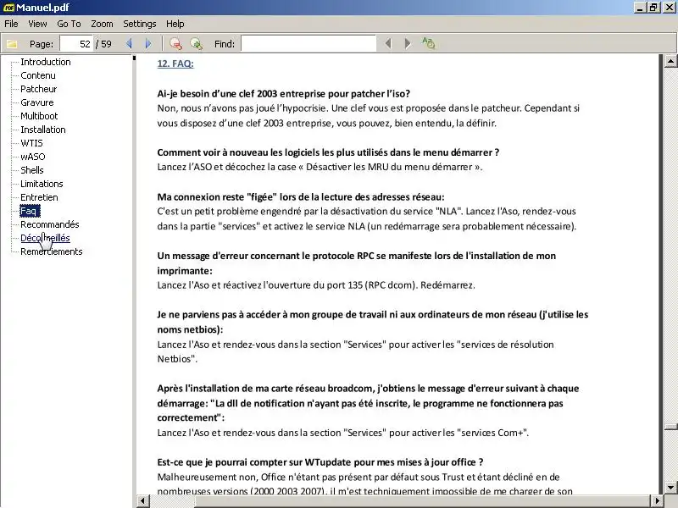Go to previous page with blue left arrow
The height and width of the screenshot is (508, 678).
129,44
